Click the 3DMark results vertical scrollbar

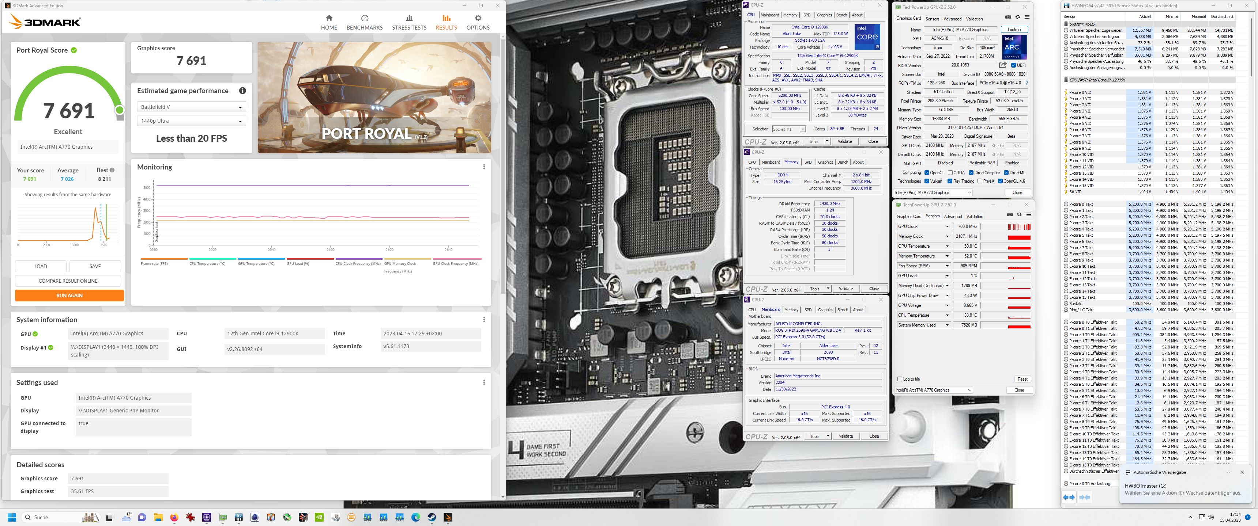[x=503, y=166]
